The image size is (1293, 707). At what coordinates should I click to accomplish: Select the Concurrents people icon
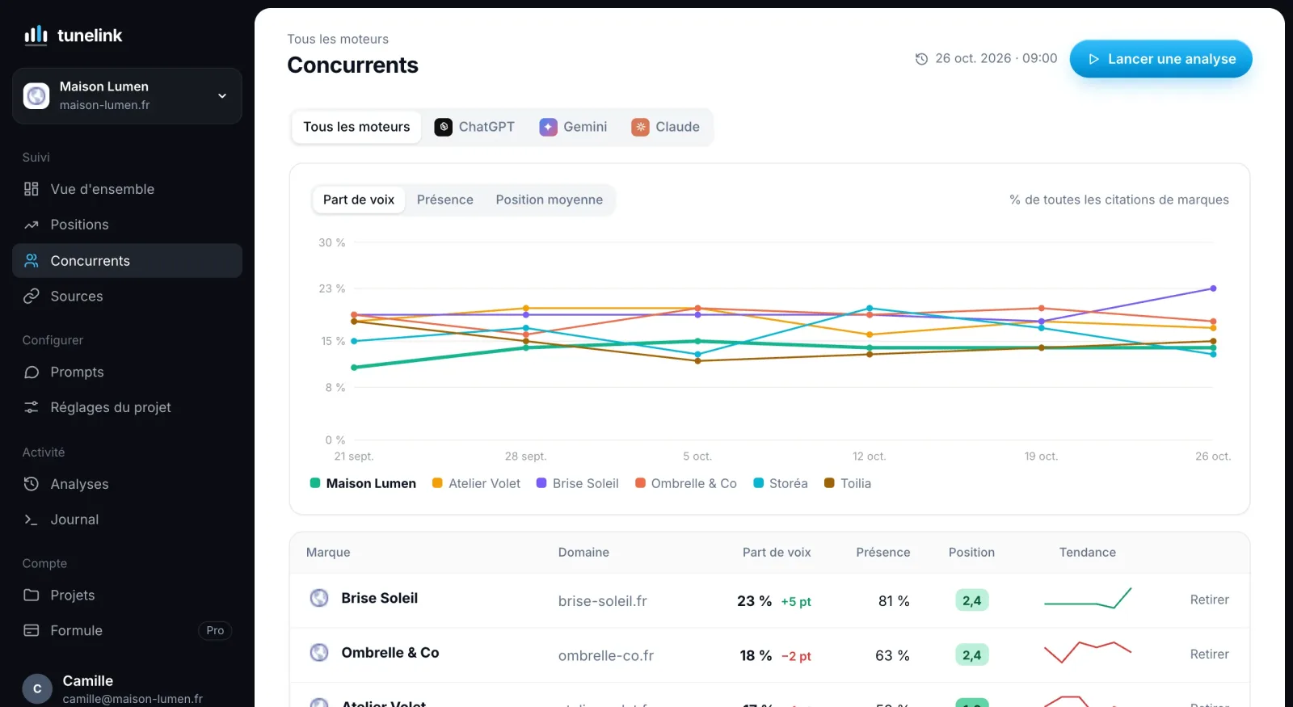[x=32, y=260]
